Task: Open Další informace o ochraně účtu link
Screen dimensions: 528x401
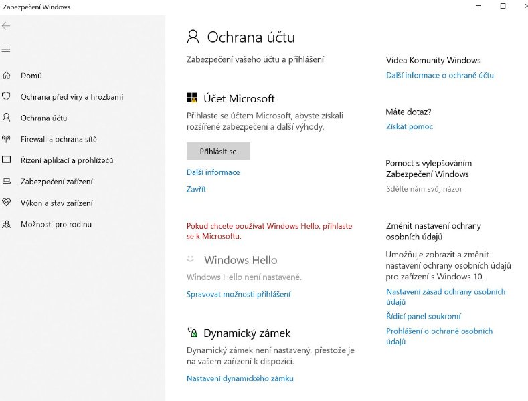Action: (440, 75)
